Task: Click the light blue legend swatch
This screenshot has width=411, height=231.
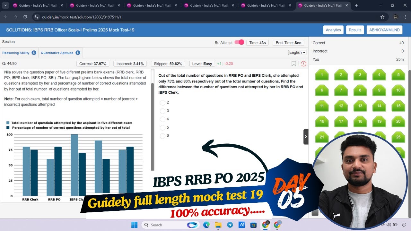Action: [x=8, y=123]
